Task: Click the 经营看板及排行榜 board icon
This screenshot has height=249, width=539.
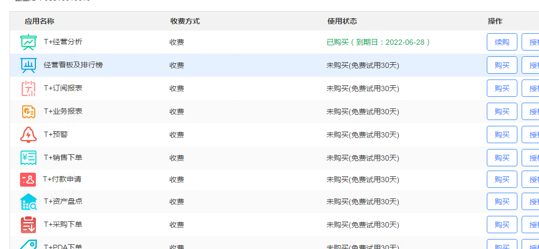Action: [x=28, y=65]
